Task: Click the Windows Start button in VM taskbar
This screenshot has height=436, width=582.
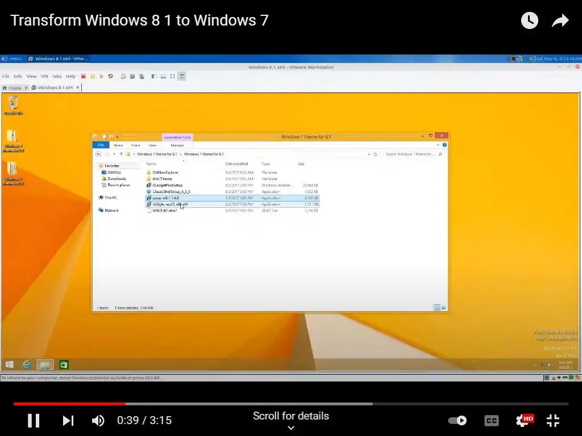Action: point(10,365)
